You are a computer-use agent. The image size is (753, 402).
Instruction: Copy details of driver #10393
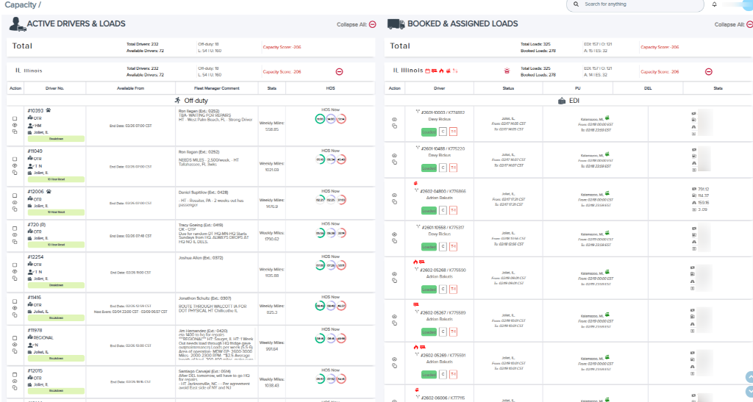(x=15, y=132)
